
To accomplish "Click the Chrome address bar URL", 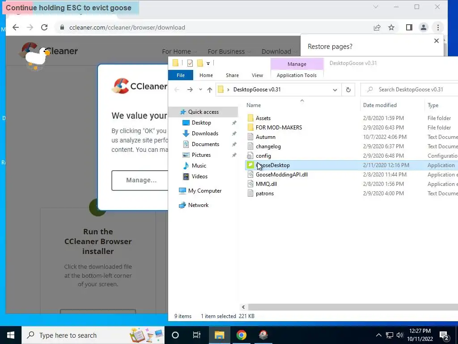I will (127, 27).
